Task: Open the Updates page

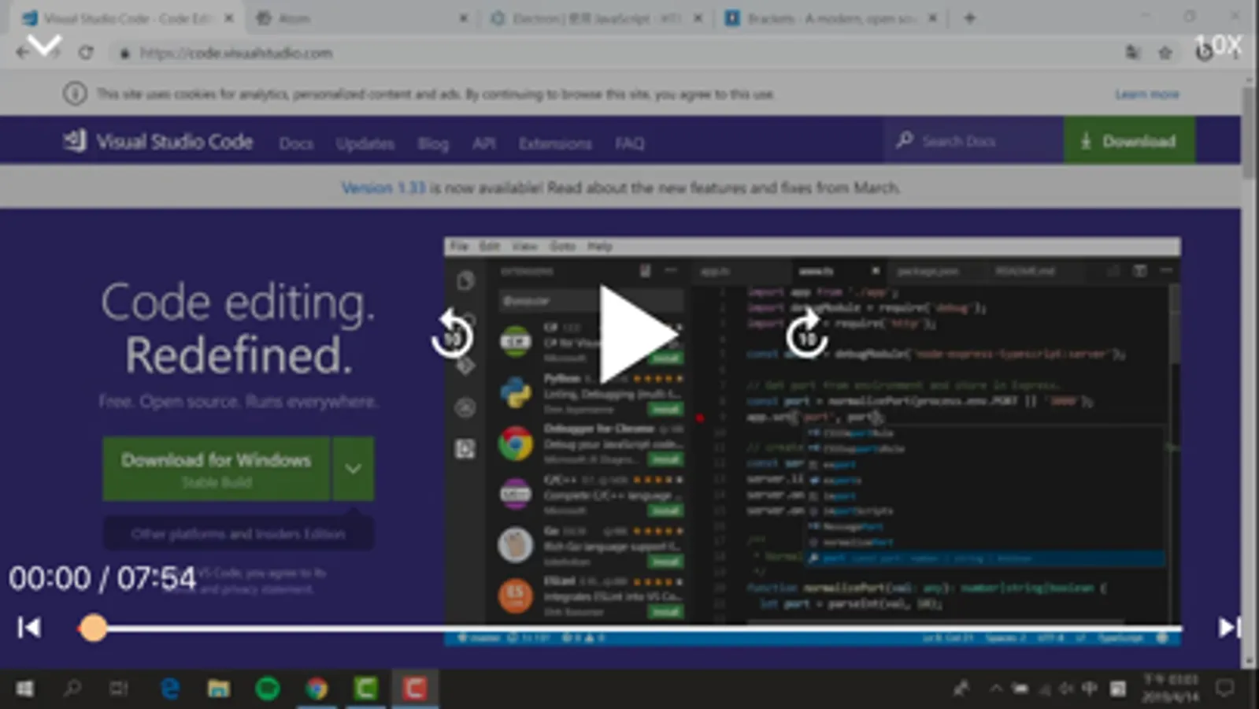Action: click(x=365, y=143)
